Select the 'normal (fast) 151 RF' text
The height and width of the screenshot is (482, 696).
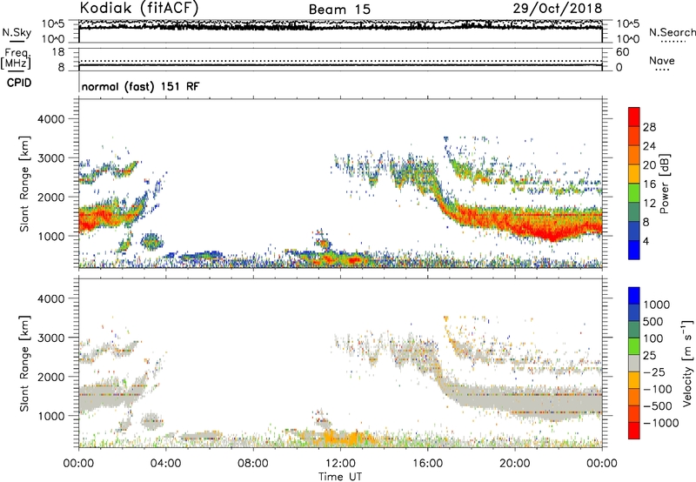point(140,86)
